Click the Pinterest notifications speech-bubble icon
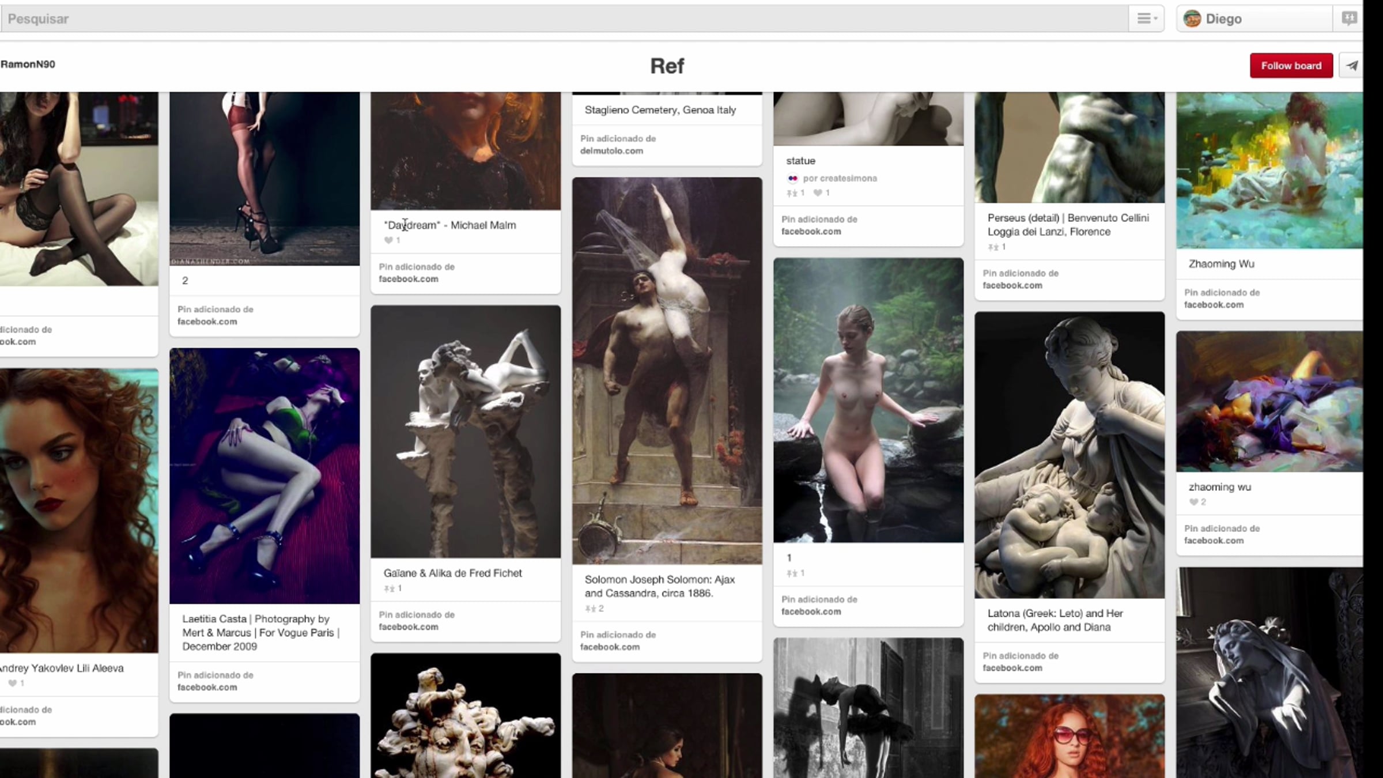This screenshot has height=778, width=1383. (x=1348, y=18)
